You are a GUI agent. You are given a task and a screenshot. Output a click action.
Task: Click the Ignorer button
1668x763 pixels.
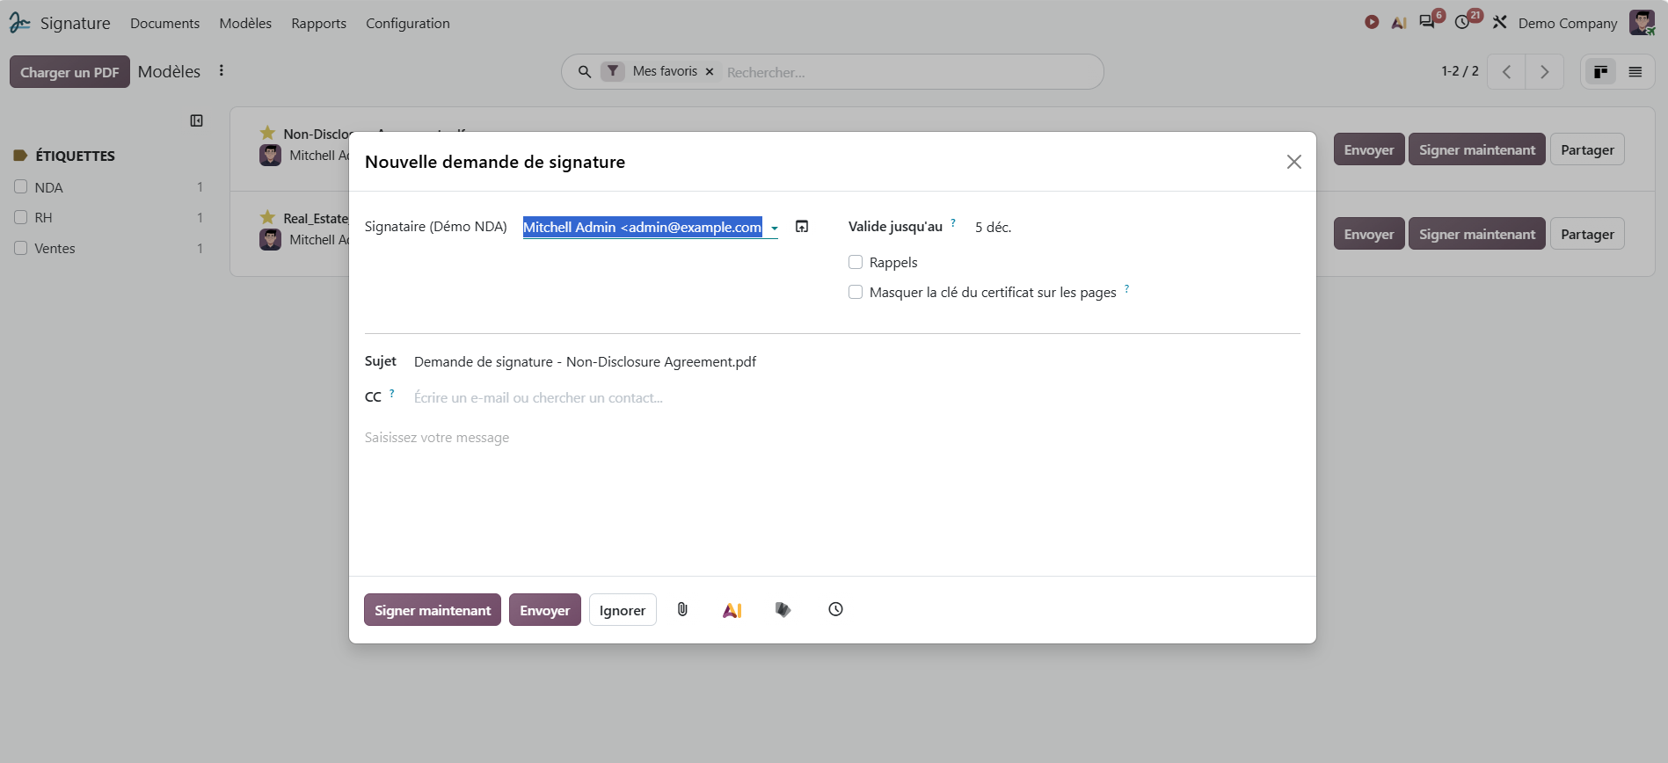click(623, 610)
